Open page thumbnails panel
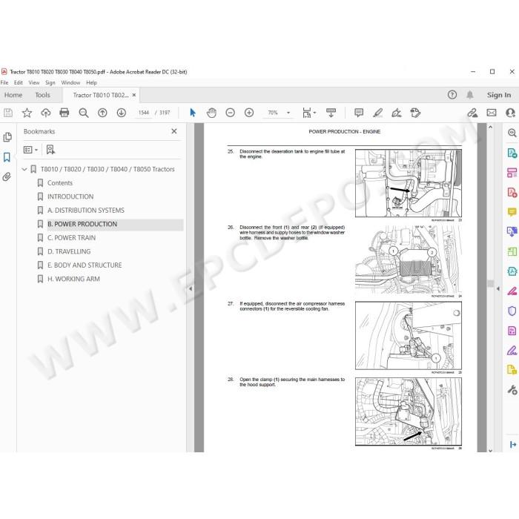 coord(7,137)
